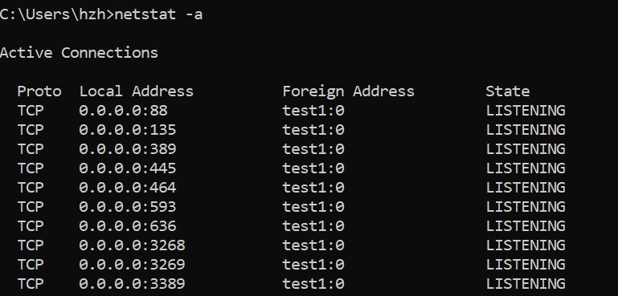Click the Local Address column header
This screenshot has width=618, height=296.
coord(137,91)
